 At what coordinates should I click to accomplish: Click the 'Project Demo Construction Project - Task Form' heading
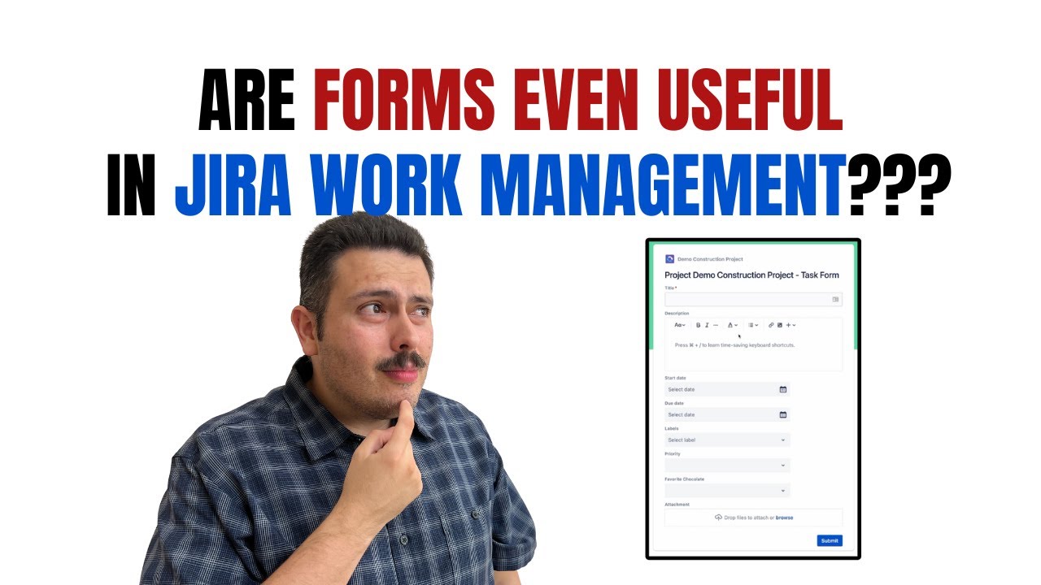[x=751, y=275]
